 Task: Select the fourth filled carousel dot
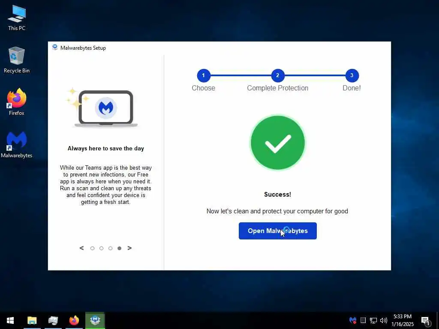[120, 248]
